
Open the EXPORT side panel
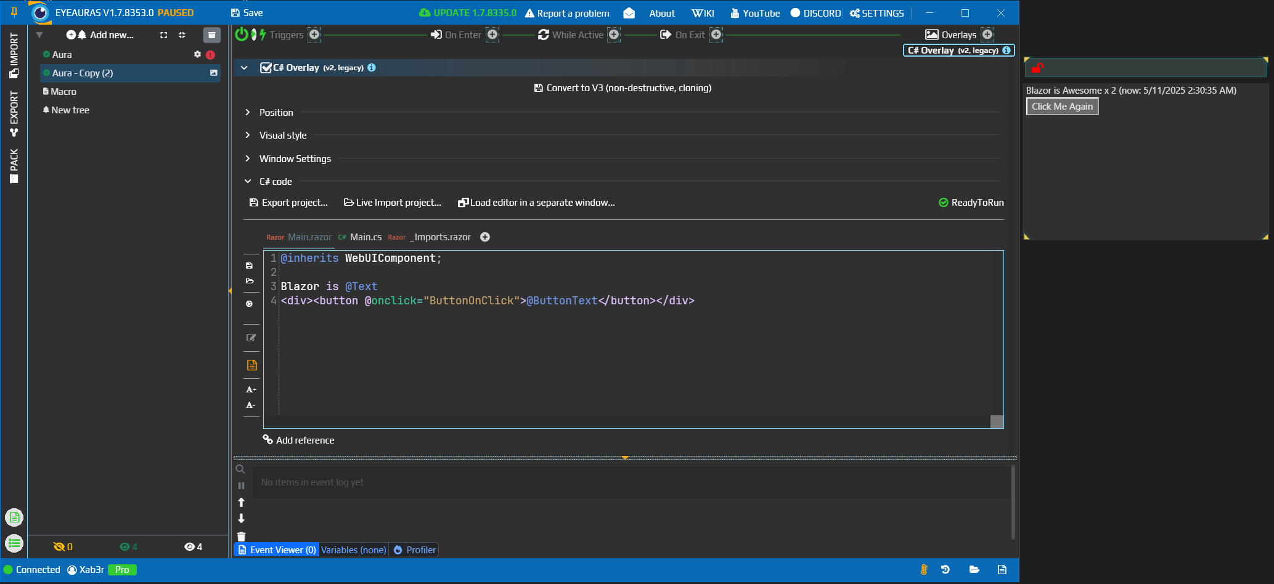click(x=14, y=114)
